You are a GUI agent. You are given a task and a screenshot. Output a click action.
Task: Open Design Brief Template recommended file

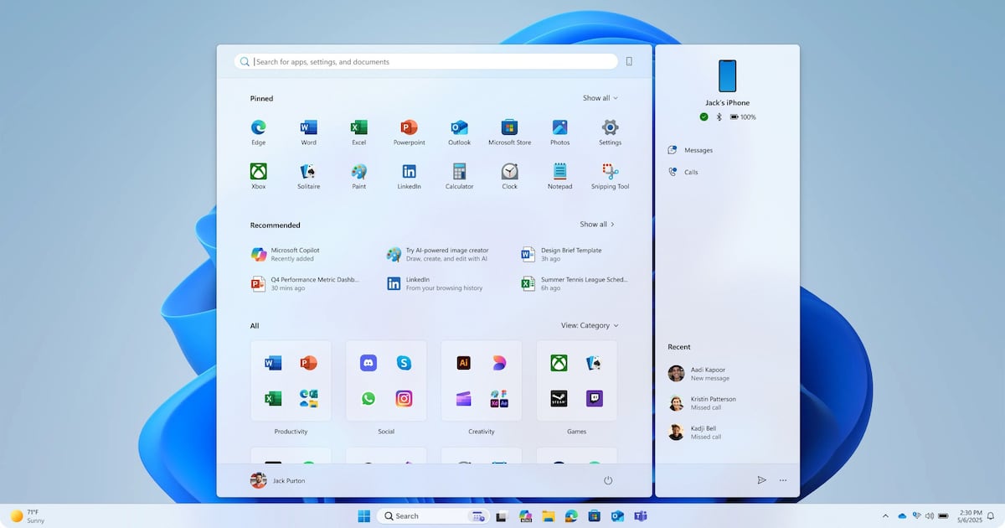click(570, 254)
